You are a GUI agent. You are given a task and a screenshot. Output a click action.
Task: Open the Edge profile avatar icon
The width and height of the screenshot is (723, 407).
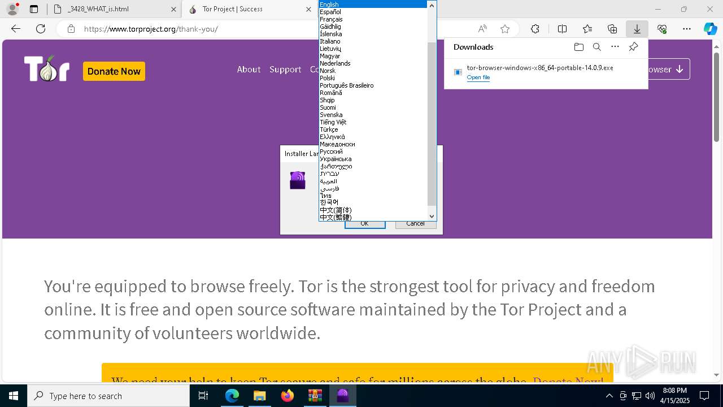(x=12, y=9)
